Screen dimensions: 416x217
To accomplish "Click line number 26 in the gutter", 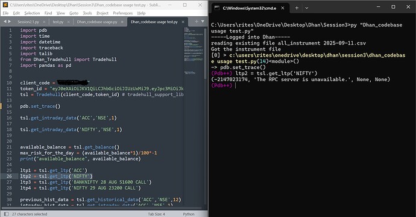I will click(x=9, y=176).
